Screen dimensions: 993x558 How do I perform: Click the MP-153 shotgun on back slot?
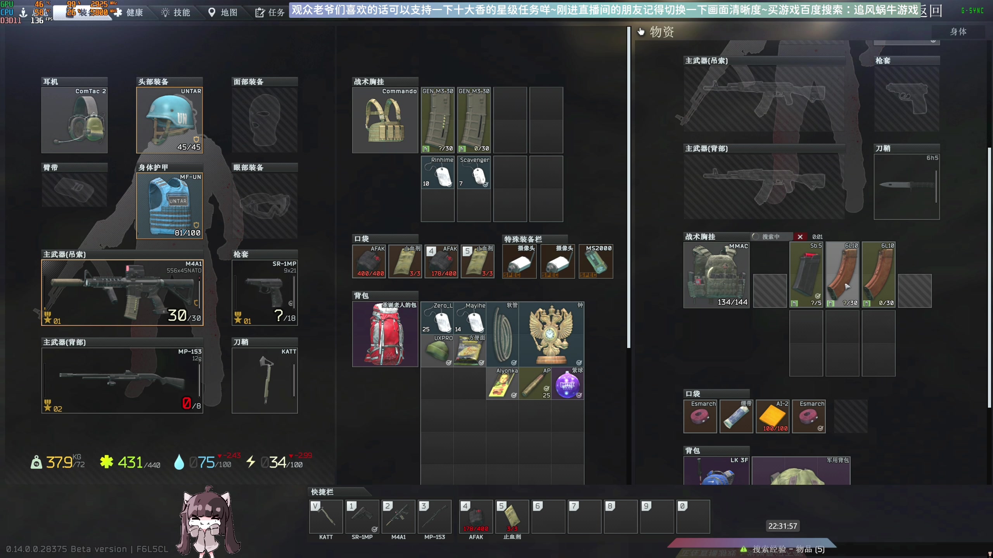[122, 381]
